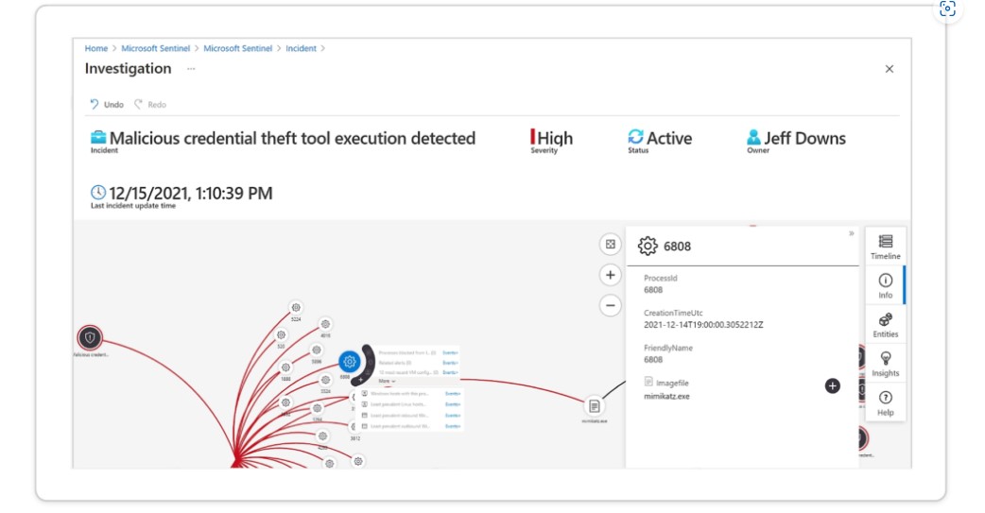
Task: Open the second Microsoft Sentinel breadcrumb
Action: click(x=237, y=48)
